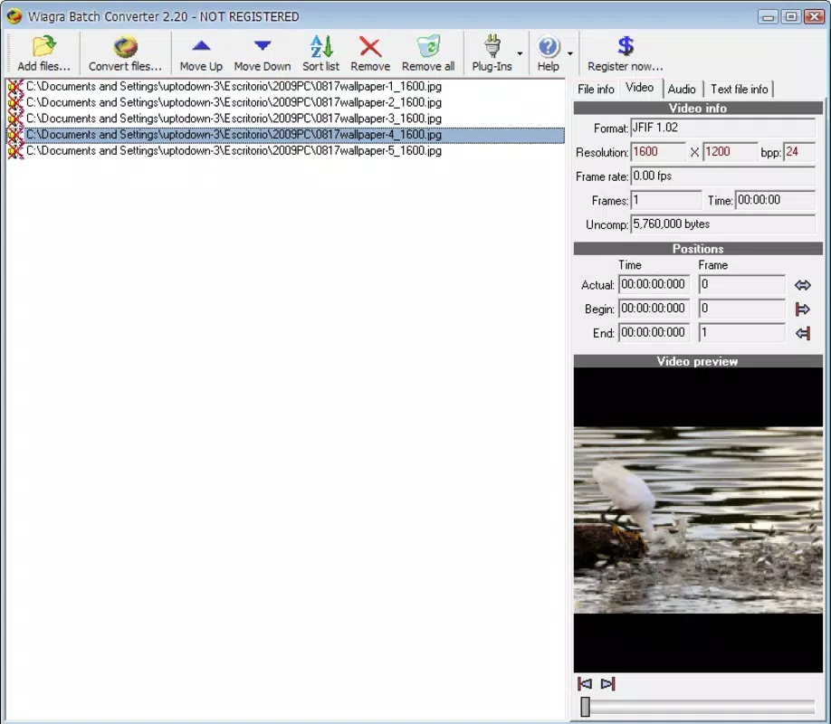Maximize the Wiagra Batch Converter window
Image resolution: width=831 pixels, height=724 pixels.
tap(791, 17)
